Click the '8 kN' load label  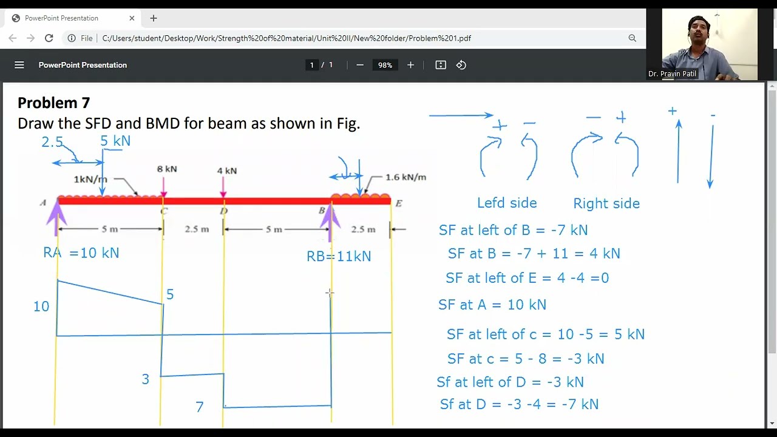167,169
